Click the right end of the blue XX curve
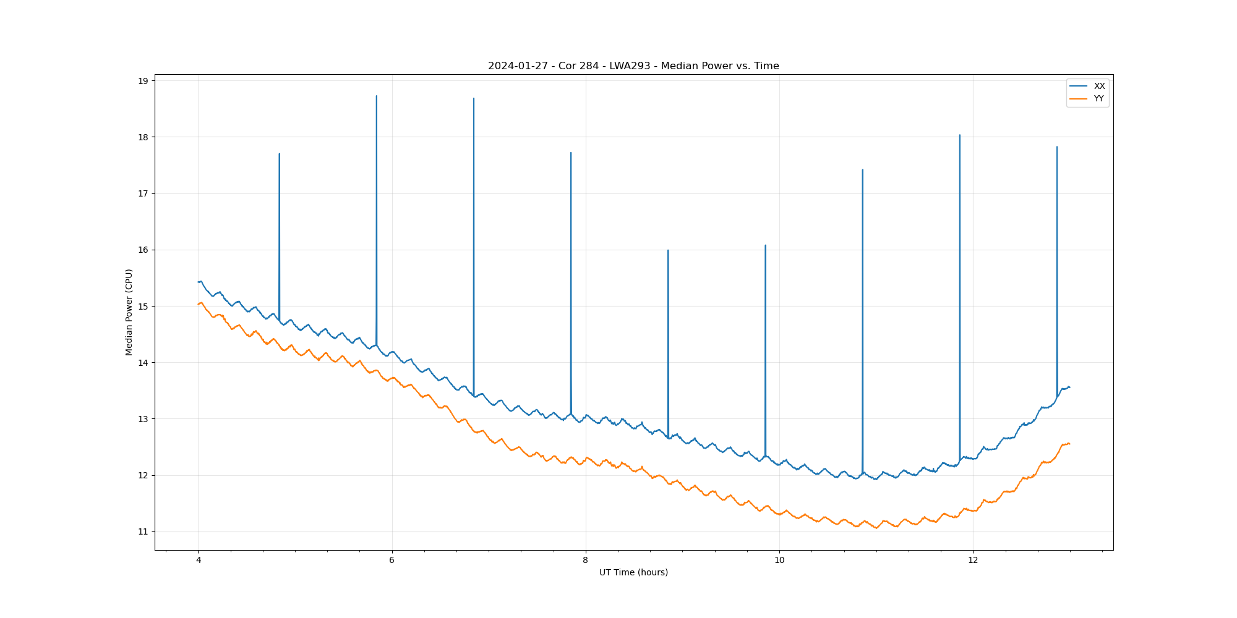This screenshot has height=618, width=1237. click(x=1069, y=387)
